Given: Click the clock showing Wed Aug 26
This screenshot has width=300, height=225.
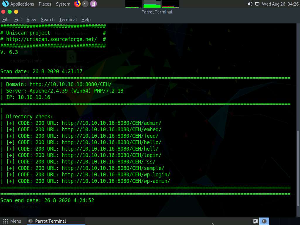Looking at the screenshot, I should click(x=280, y=4).
